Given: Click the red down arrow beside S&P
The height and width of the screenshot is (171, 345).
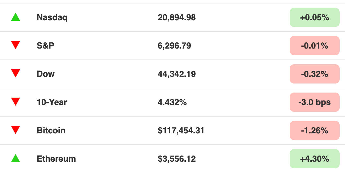Looking at the screenshot, I should point(15,45).
